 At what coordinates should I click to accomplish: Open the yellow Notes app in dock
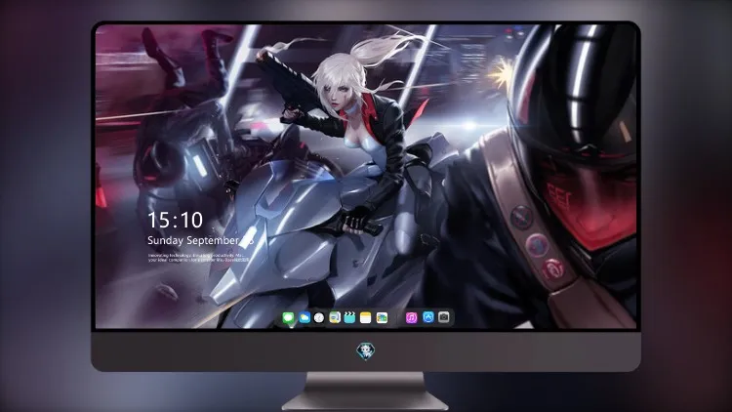(x=366, y=317)
